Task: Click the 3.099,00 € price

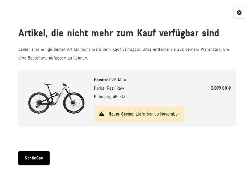Action: 220,88
